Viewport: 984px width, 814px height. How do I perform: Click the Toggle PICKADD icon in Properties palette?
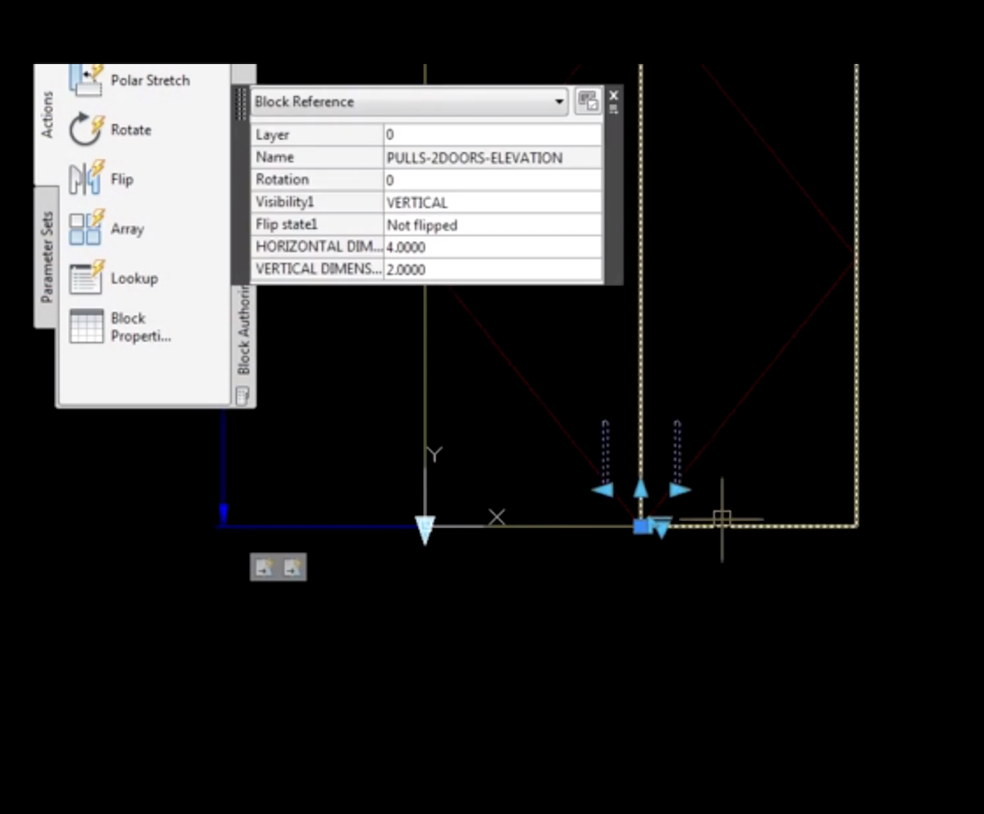[588, 101]
